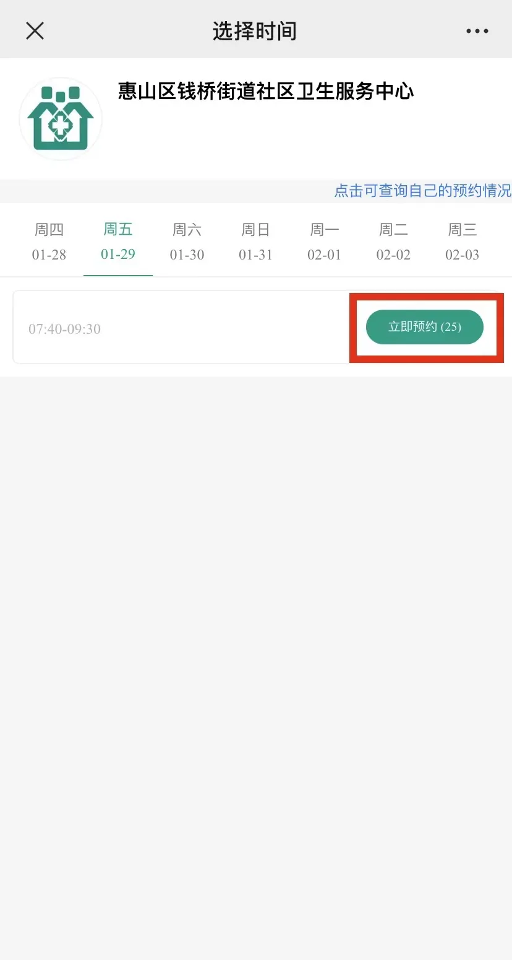
Task: Click the gray notice bar left of link
Action: 161,191
